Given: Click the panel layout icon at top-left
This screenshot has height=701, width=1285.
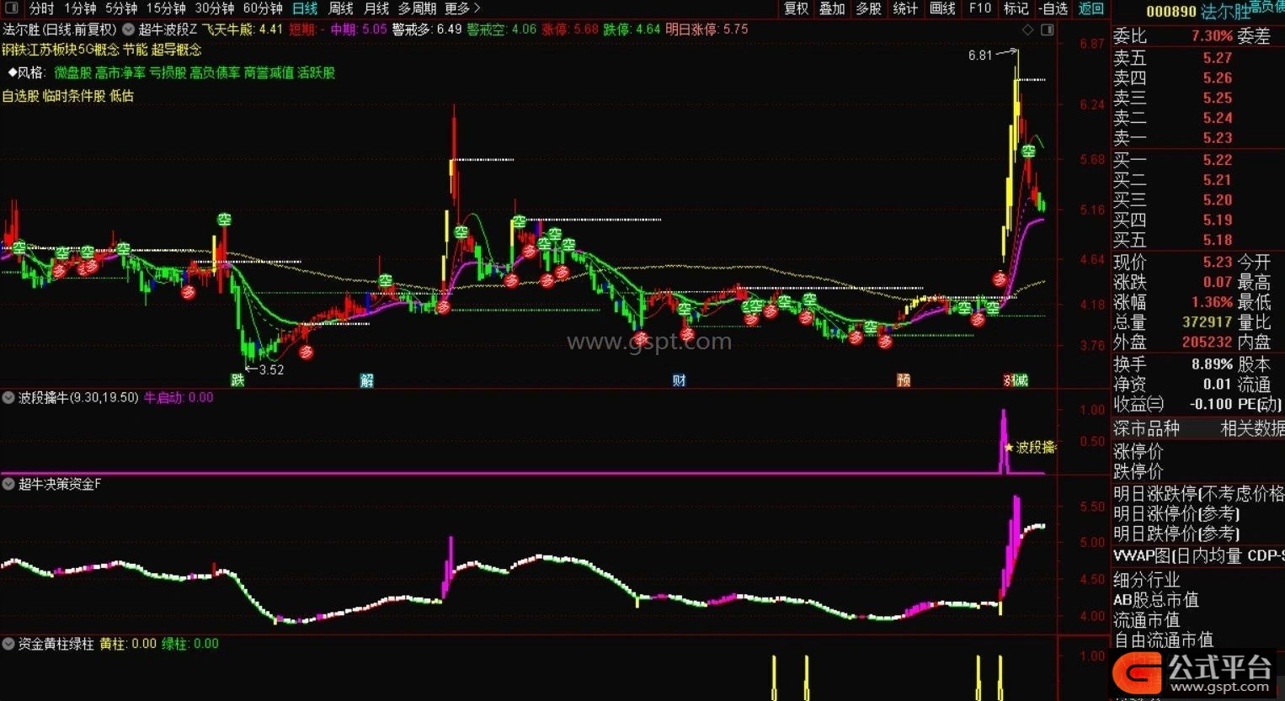Looking at the screenshot, I should [x=11, y=8].
